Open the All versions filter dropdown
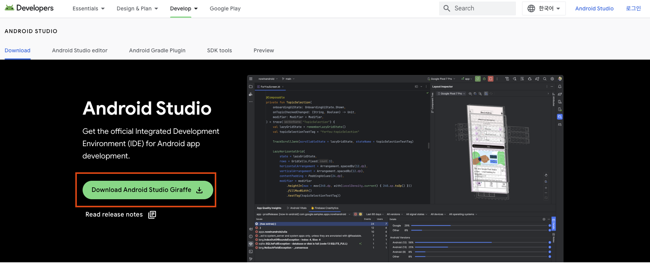 pyautogui.click(x=395, y=214)
